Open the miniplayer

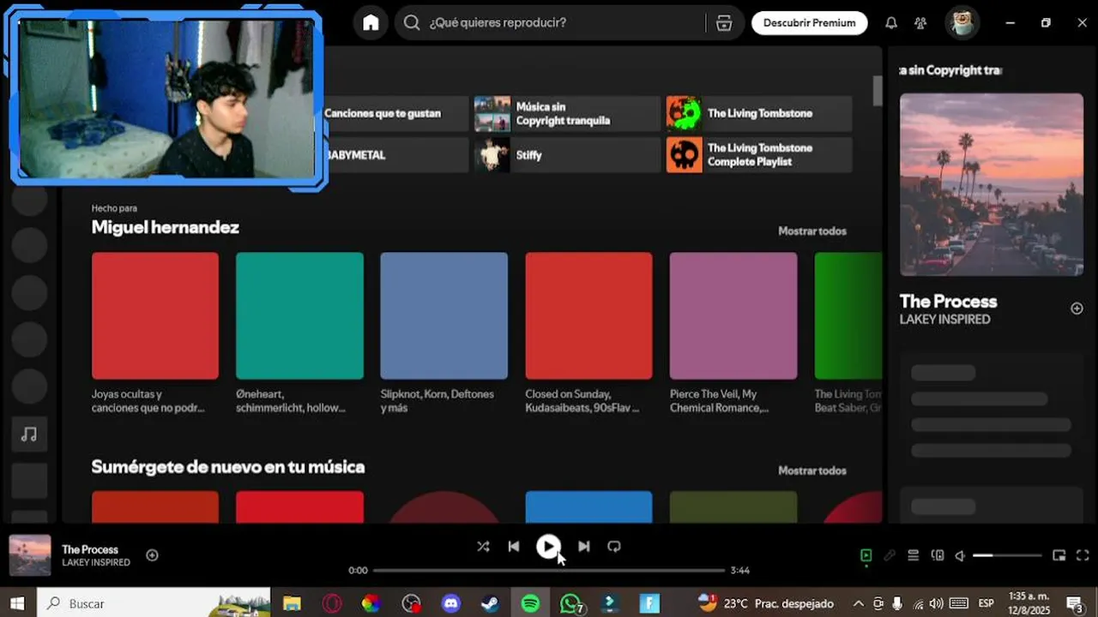click(1059, 555)
